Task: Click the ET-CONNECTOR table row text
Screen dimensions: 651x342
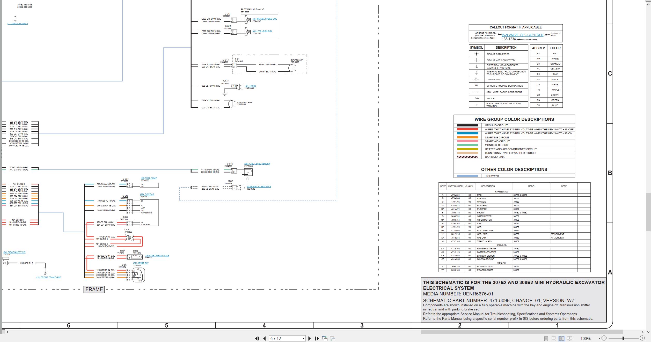Action: click(485, 231)
